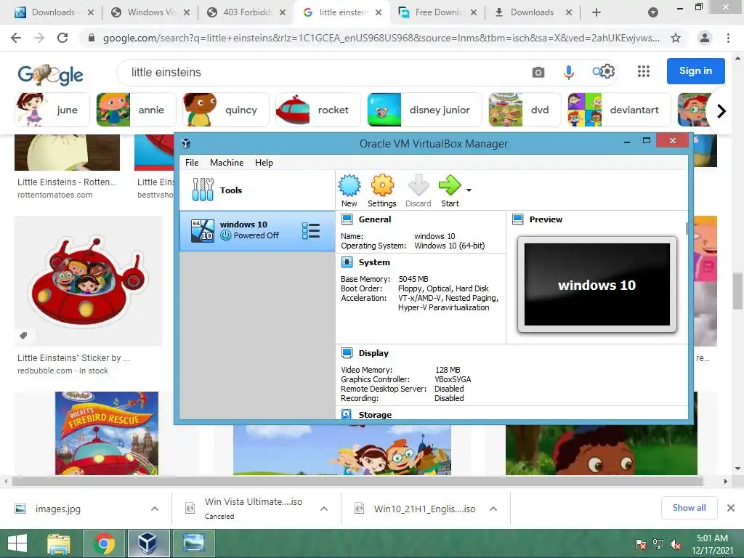
Task: Click the Google search magnifier gear icon
Action: (604, 72)
